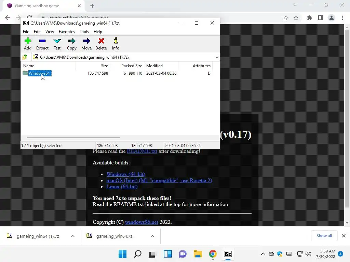Screen dimensions: 350x262
Task: Open the Chrome profile avatar
Action: tap(332, 18)
